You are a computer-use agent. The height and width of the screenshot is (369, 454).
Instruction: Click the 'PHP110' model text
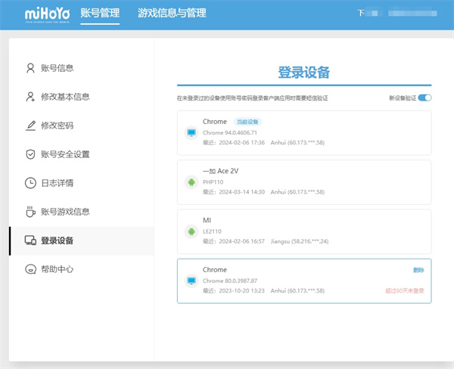213,182
